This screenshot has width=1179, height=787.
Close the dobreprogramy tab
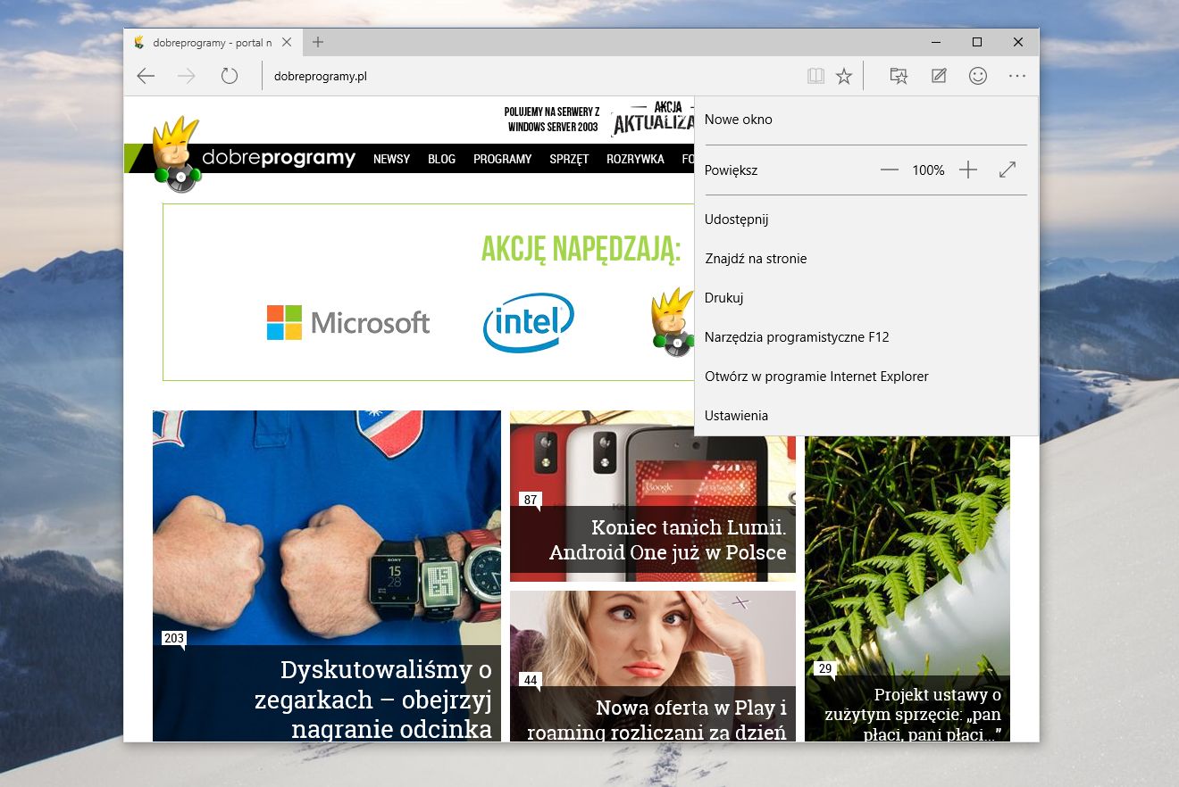[x=287, y=42]
